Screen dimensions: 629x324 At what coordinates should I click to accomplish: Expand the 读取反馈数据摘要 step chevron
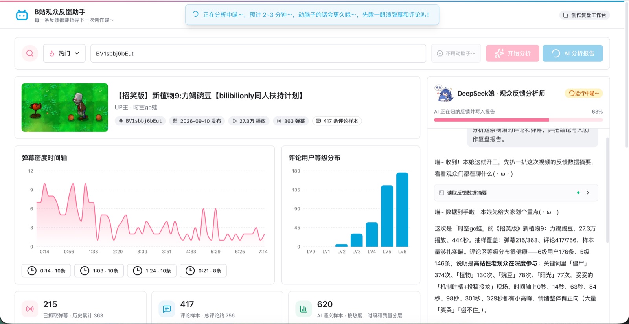click(x=588, y=193)
